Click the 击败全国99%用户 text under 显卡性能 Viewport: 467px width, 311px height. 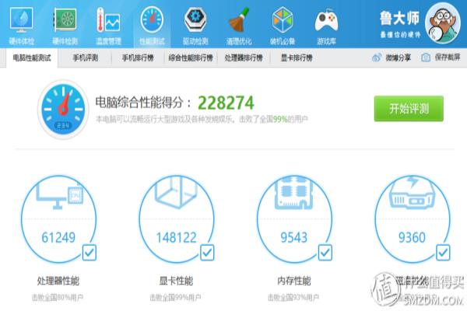(175, 297)
